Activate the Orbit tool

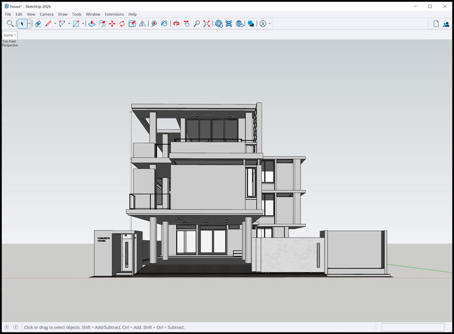point(176,24)
